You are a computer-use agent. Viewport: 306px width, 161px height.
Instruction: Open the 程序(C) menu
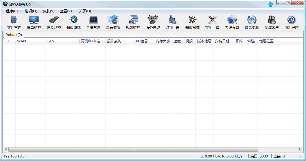12,11
